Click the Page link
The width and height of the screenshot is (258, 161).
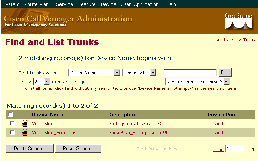click(218, 149)
